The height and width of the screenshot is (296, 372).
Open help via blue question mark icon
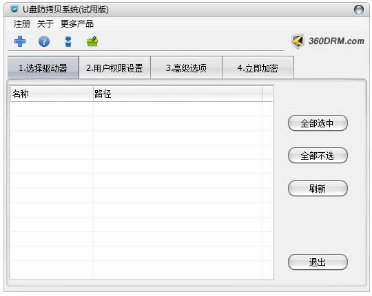pos(44,42)
